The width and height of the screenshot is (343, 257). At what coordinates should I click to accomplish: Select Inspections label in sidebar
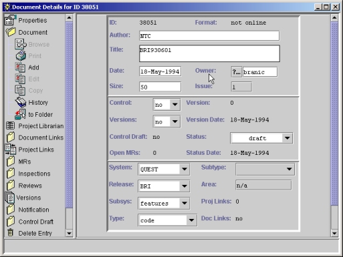(34, 174)
